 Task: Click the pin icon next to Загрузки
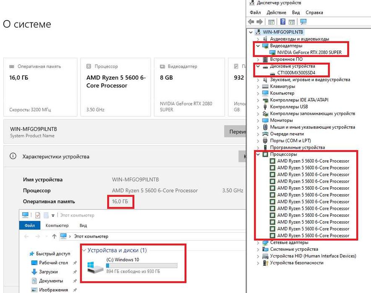[75, 272]
